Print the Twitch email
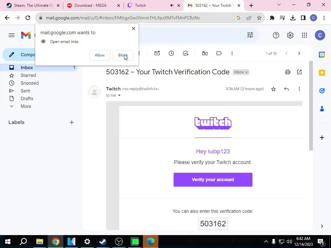Image resolution: width=331 pixels, height=248 pixels. click(287, 72)
